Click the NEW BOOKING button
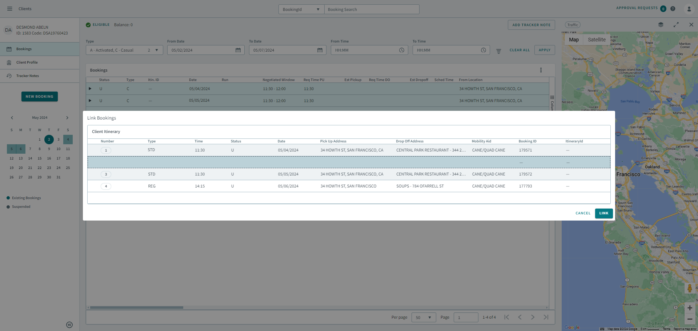Image resolution: width=698 pixels, height=331 pixels. click(39, 96)
